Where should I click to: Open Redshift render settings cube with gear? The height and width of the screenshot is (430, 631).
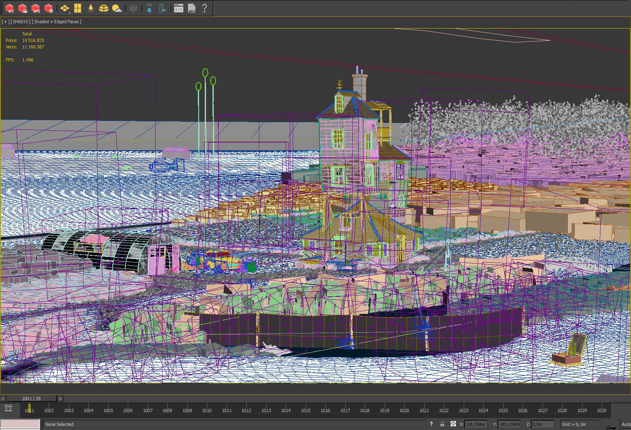(x=49, y=8)
